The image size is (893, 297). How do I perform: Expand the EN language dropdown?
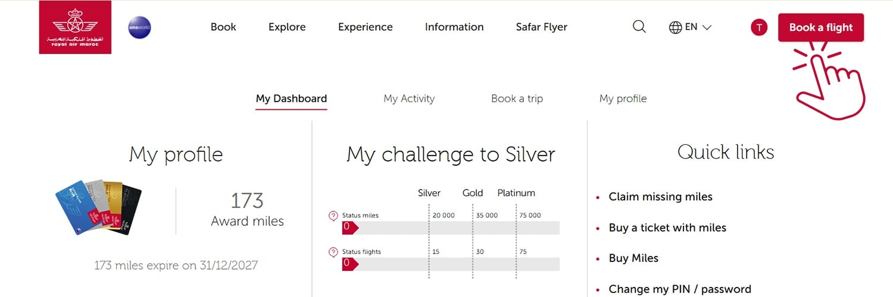click(698, 27)
